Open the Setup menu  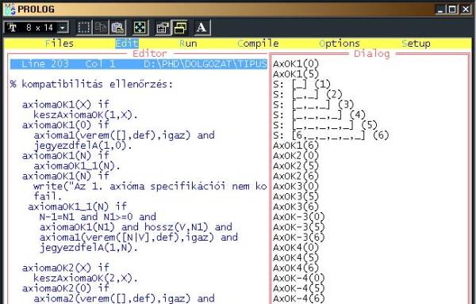(416, 44)
